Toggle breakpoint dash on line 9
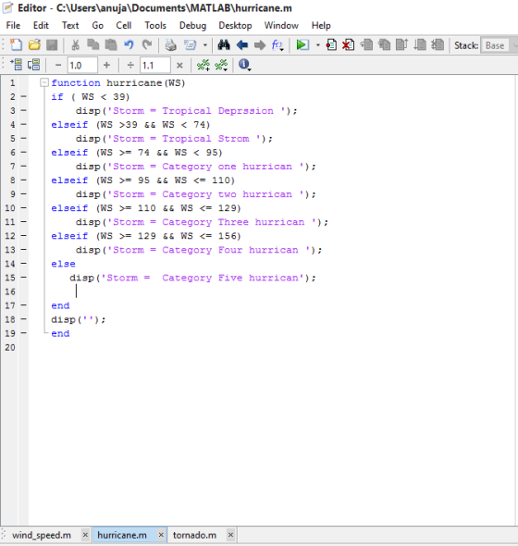Viewport: 518px width, 546px height. coord(23,194)
